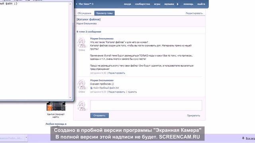Click Удалить on the second message
Image resolution: width=255 pixels, height=143 pixels.
click(x=132, y=92)
